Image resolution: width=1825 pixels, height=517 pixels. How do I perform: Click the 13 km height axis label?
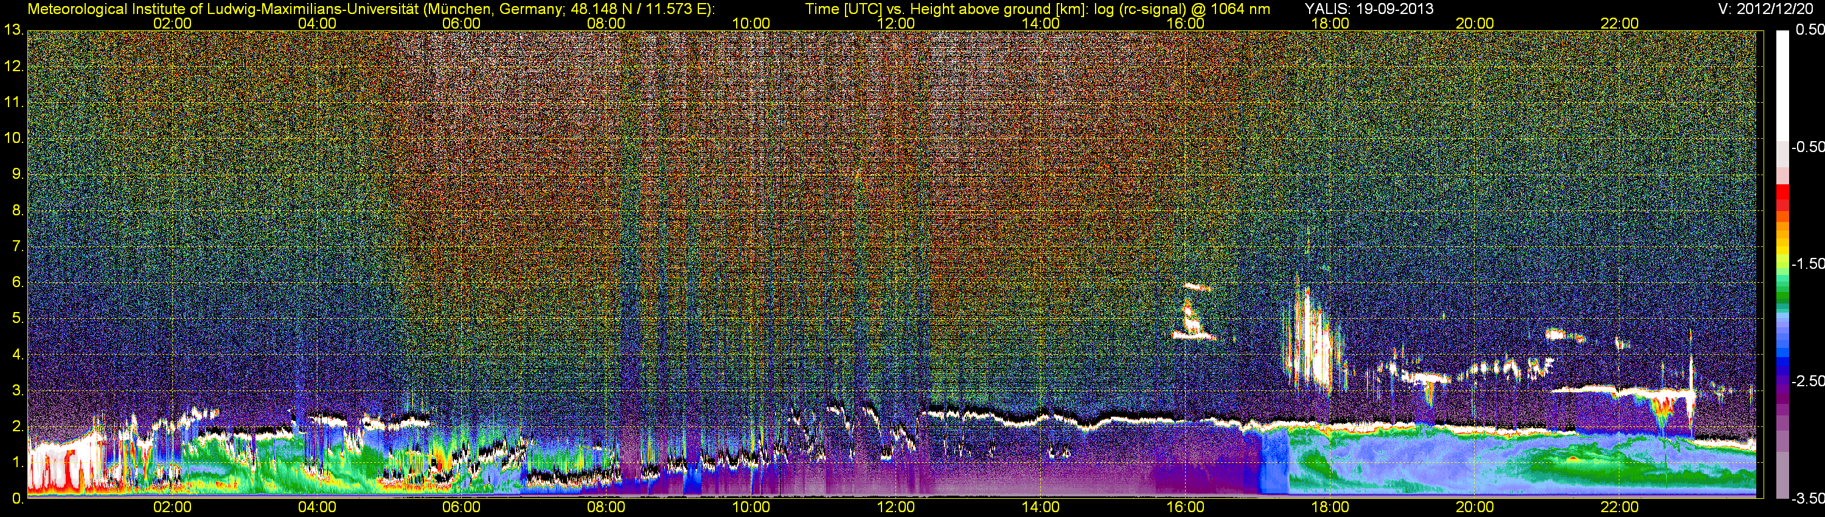click(13, 30)
